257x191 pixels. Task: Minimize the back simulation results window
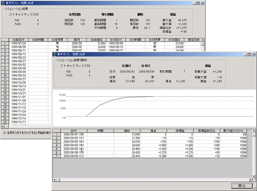[194, 3]
